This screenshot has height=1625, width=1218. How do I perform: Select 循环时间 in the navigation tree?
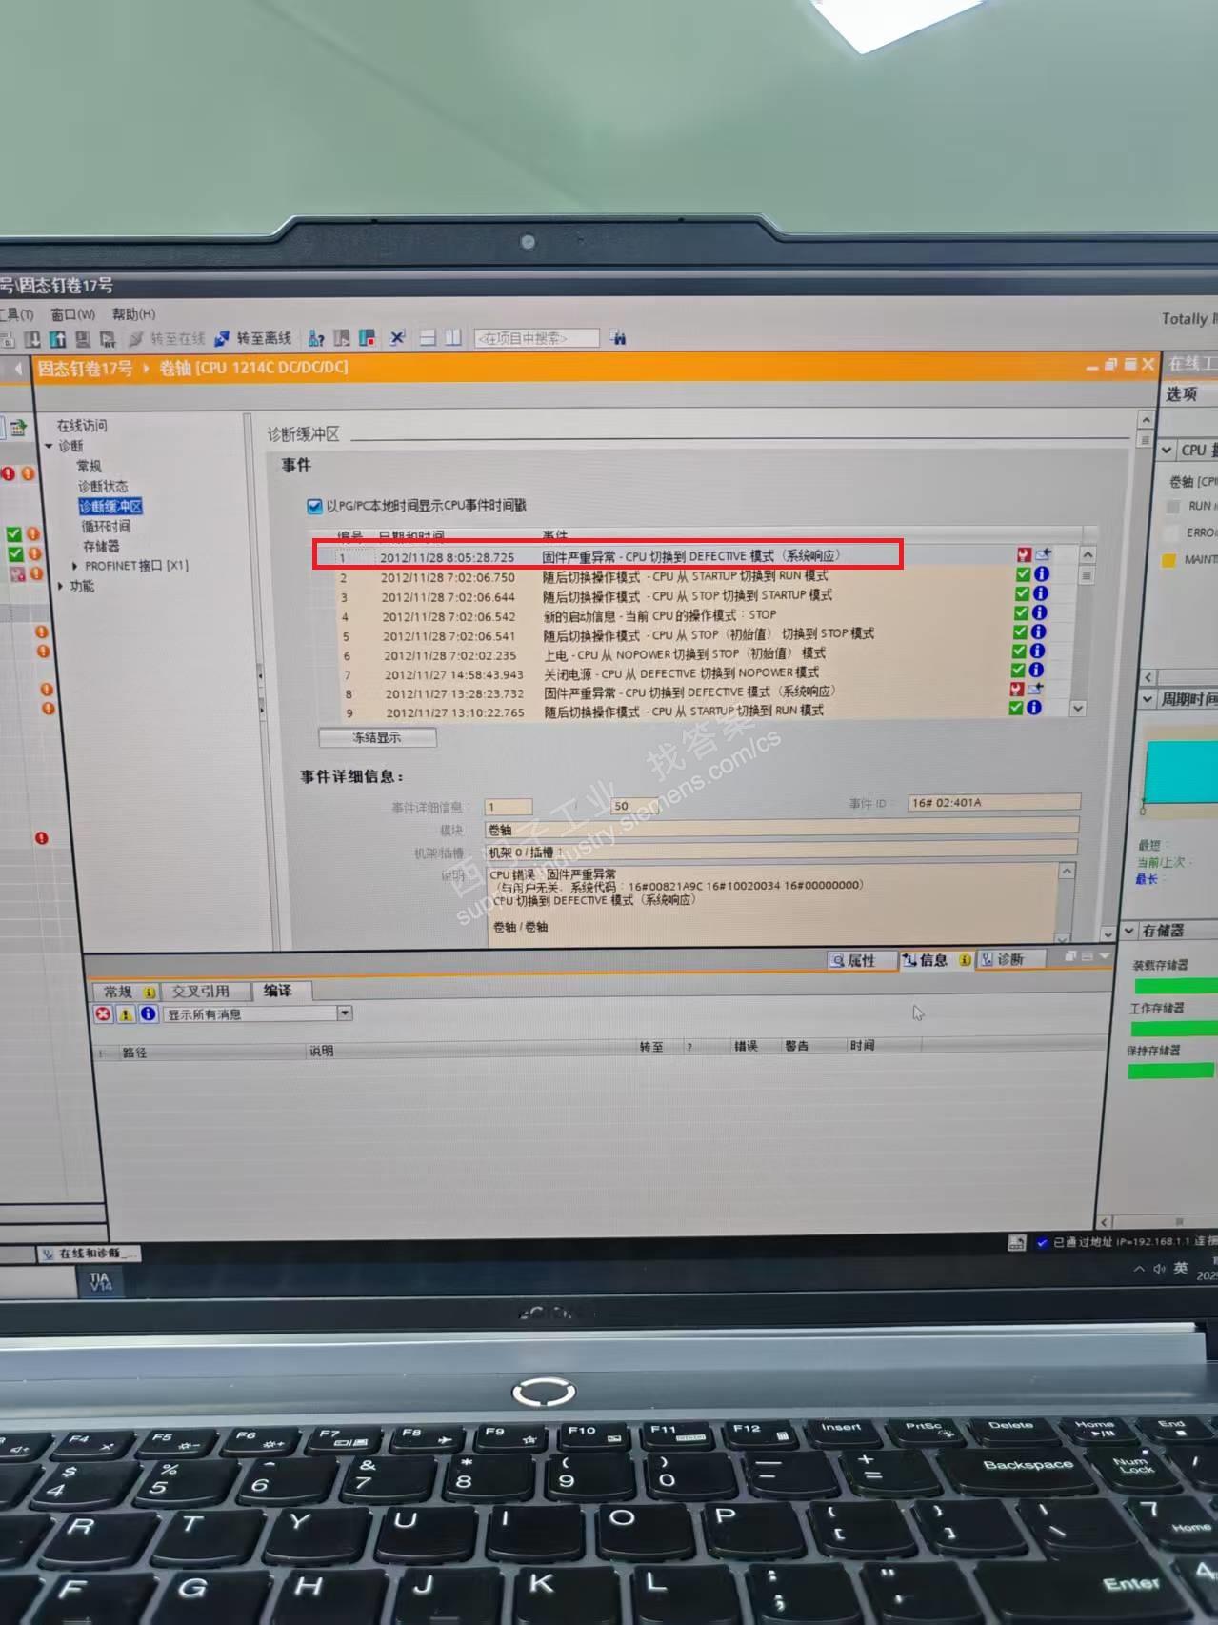tap(106, 527)
